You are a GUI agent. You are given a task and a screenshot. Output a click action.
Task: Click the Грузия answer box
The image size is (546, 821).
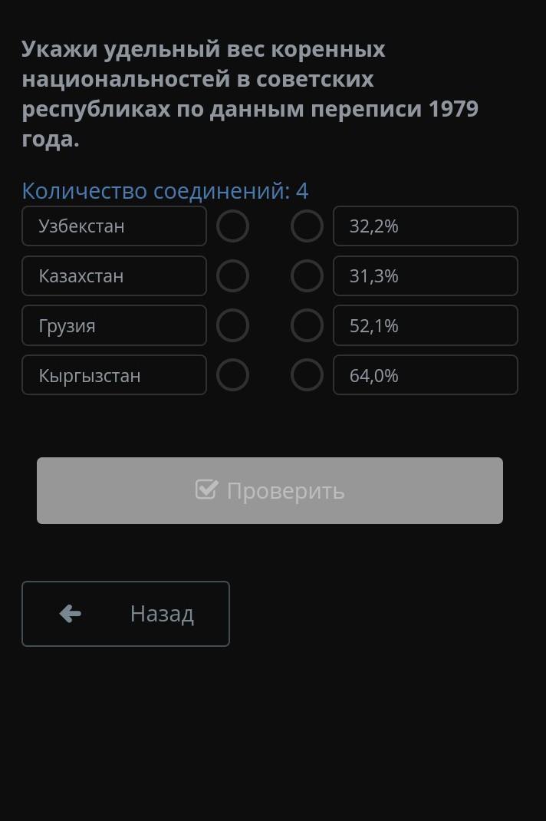coord(114,325)
